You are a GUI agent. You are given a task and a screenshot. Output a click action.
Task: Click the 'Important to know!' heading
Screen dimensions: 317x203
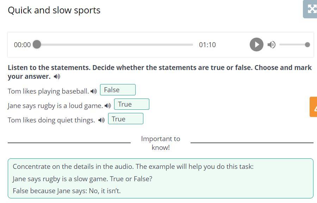[x=161, y=143]
